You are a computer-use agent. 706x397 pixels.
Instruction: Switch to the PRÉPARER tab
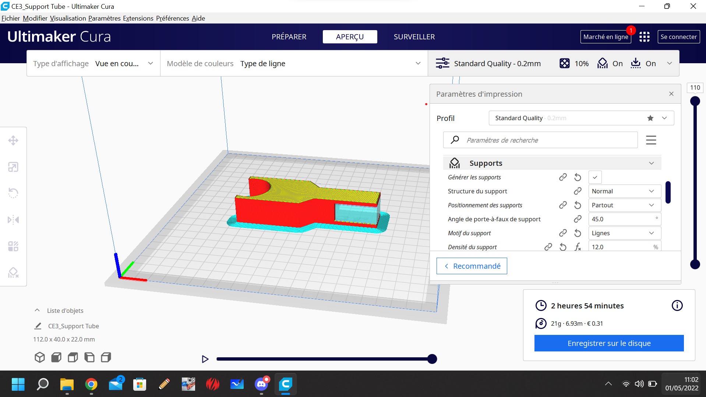point(289,37)
